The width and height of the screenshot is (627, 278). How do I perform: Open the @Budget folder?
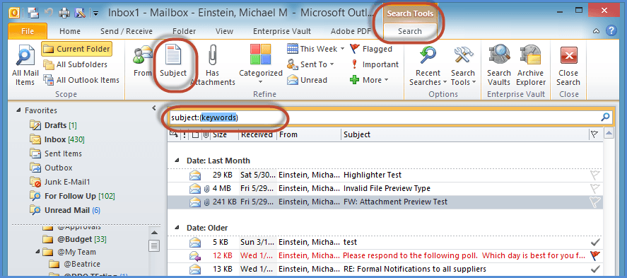pos(74,239)
